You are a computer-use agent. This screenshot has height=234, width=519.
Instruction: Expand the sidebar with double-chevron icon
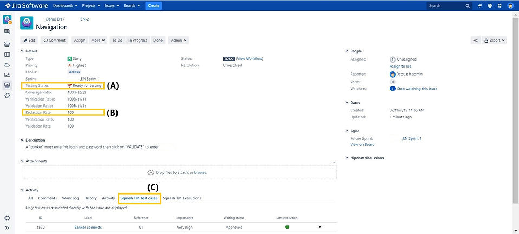coord(7,228)
